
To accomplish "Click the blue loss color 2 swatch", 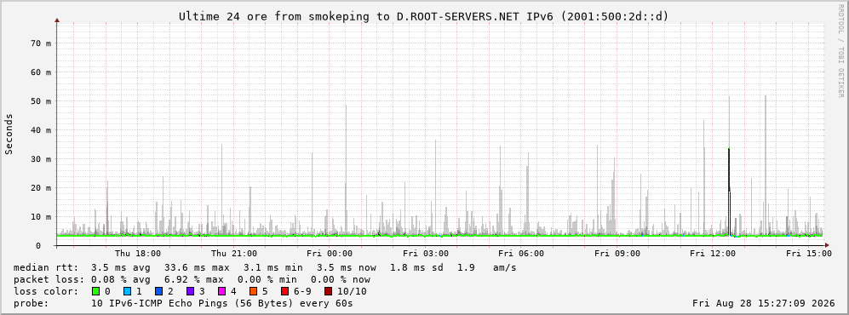I will [158, 291].
